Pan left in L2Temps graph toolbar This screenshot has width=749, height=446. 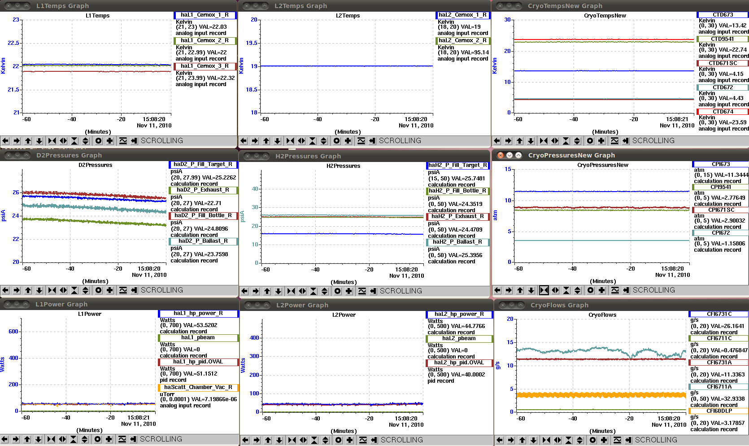tap(244, 141)
